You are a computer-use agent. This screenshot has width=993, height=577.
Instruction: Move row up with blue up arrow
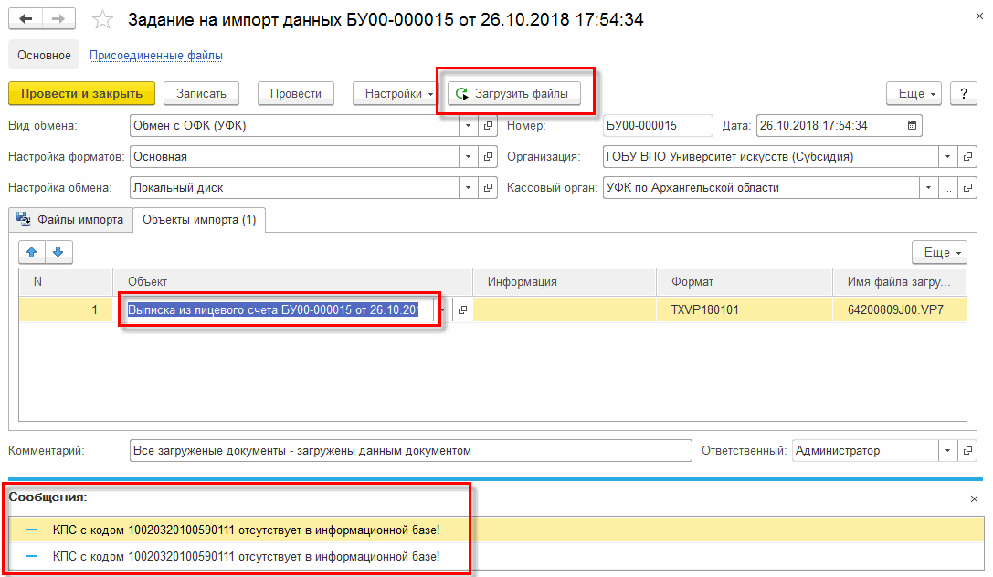[x=32, y=252]
